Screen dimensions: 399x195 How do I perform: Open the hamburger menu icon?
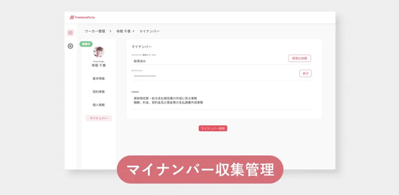pyautogui.click(x=71, y=33)
